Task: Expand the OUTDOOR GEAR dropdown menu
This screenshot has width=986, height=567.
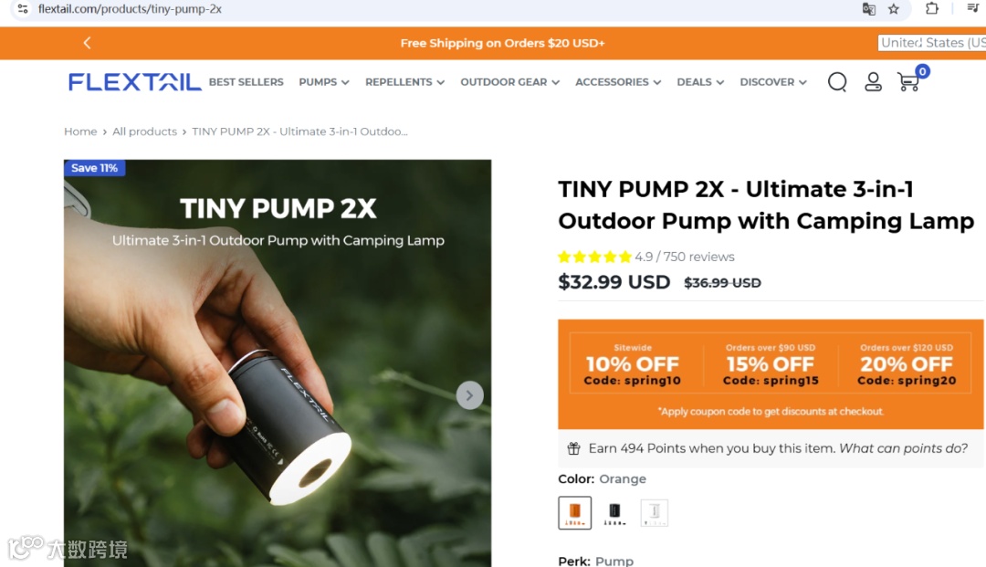Action: pyautogui.click(x=510, y=82)
